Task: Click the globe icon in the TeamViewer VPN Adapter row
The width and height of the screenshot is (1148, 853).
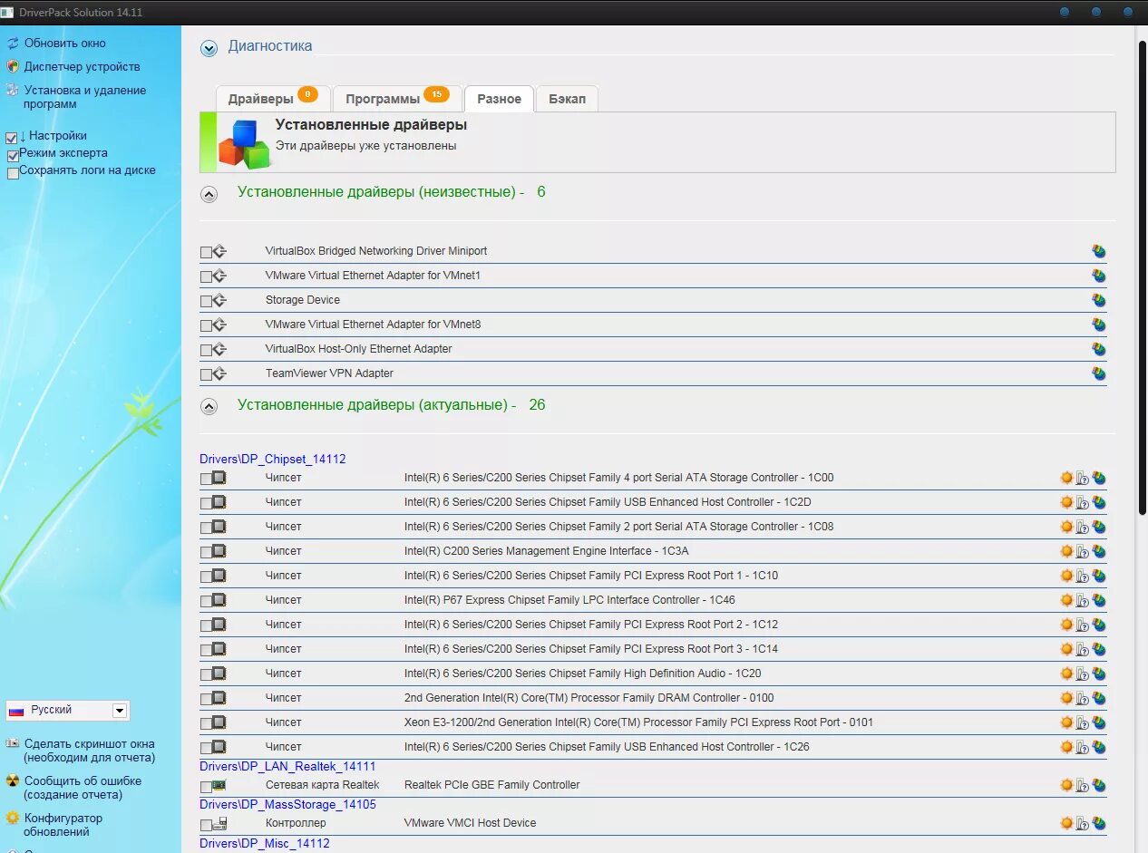Action: 1099,373
